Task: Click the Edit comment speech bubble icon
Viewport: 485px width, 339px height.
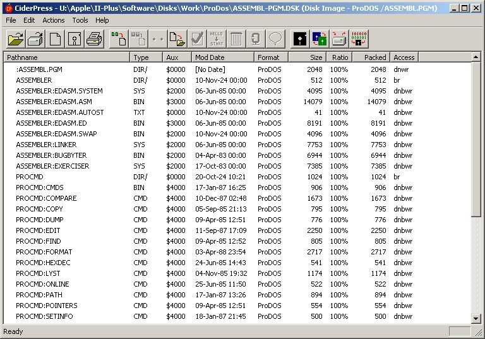Action: (275, 39)
